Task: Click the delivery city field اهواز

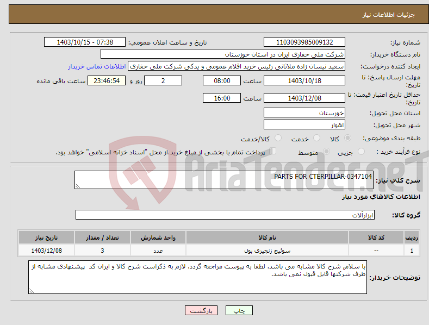Action: (304, 125)
